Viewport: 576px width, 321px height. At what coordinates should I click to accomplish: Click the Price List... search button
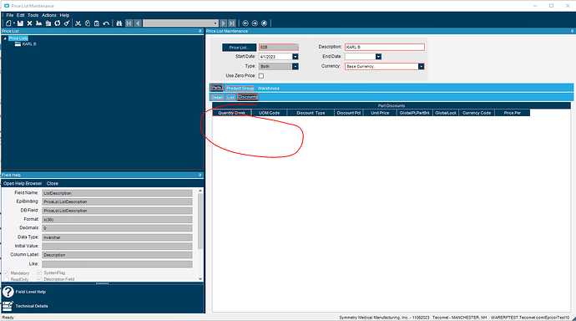[x=239, y=48]
